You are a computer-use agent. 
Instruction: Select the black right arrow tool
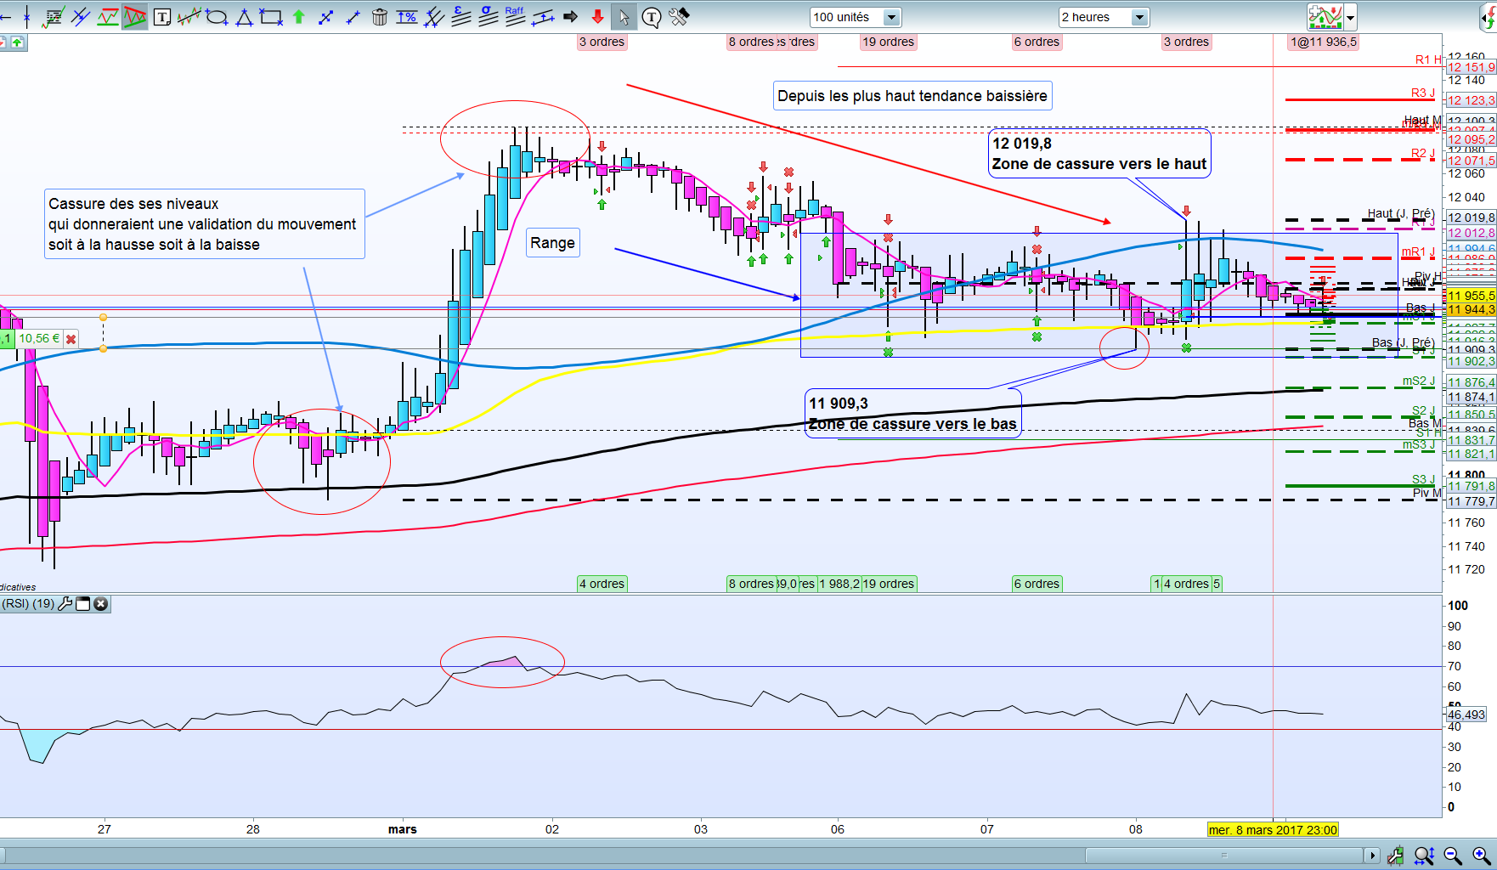click(570, 16)
